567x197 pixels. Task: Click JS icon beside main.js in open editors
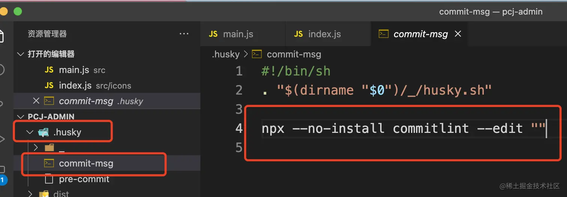[x=49, y=70]
